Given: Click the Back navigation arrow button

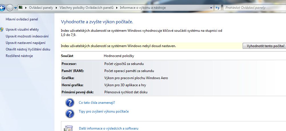Looking at the screenshot, I should (x=2, y=8).
